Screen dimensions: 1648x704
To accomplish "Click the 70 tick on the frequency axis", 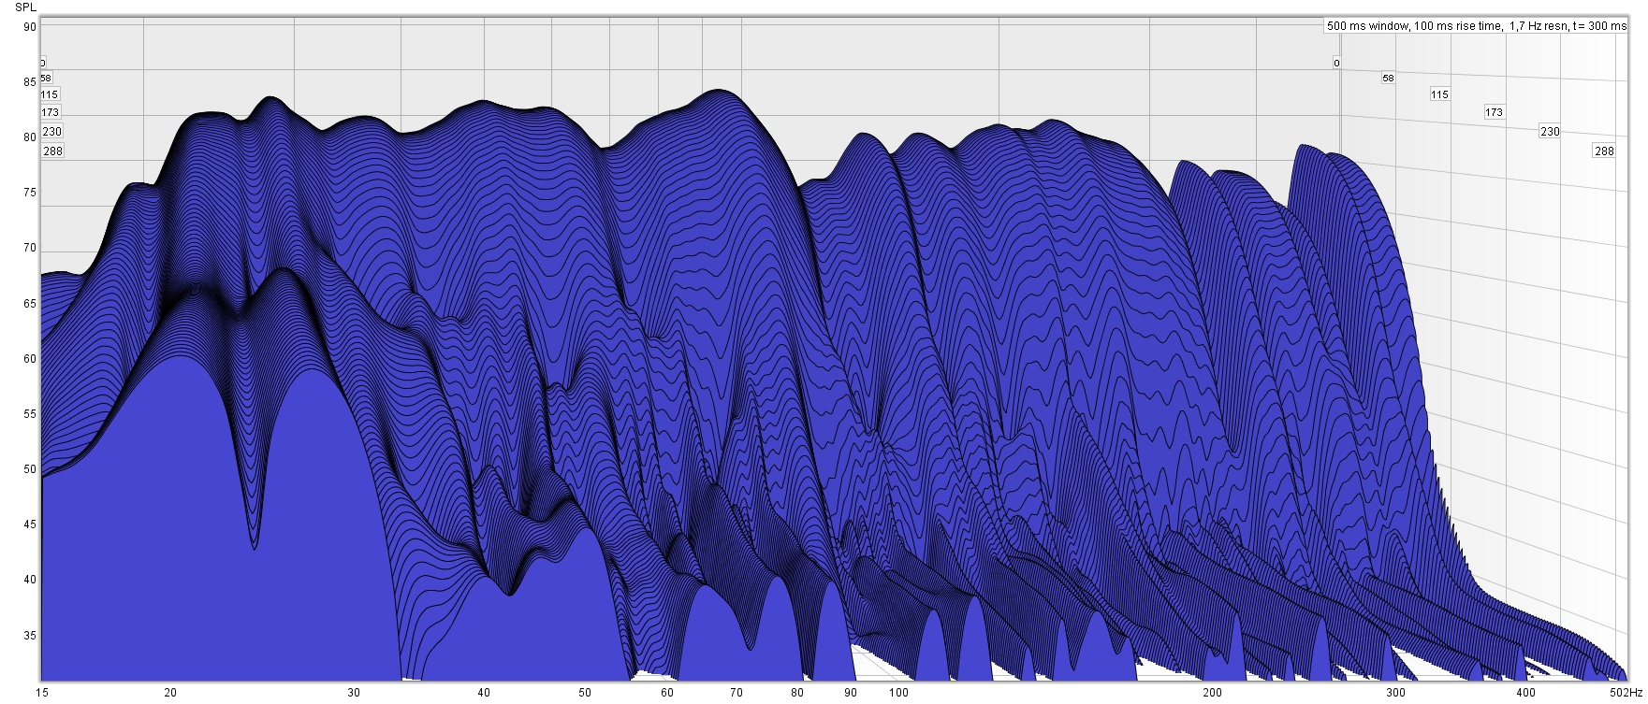I will 736,693.
